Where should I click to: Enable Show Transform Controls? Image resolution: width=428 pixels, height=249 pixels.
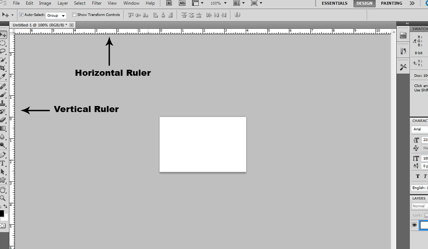[x=75, y=15]
